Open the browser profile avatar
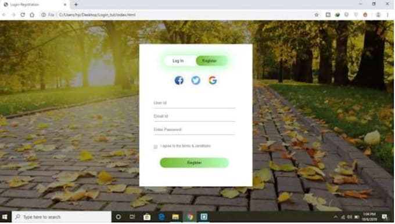The height and width of the screenshot is (224, 395). click(x=378, y=15)
